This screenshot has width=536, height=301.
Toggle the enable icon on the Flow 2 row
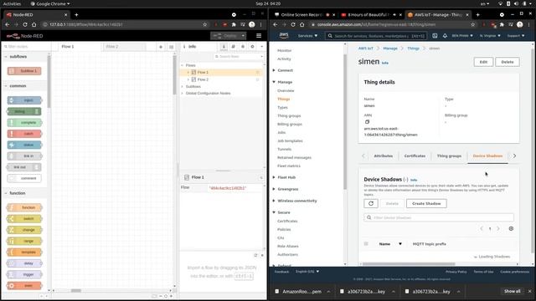(x=258, y=79)
